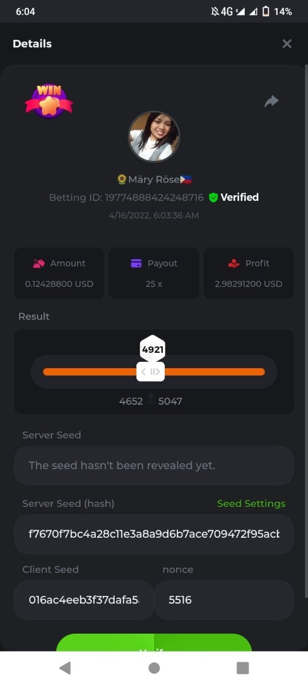The width and height of the screenshot is (308, 685).
Task: Select the Server Seed hash field
Action: point(154,534)
